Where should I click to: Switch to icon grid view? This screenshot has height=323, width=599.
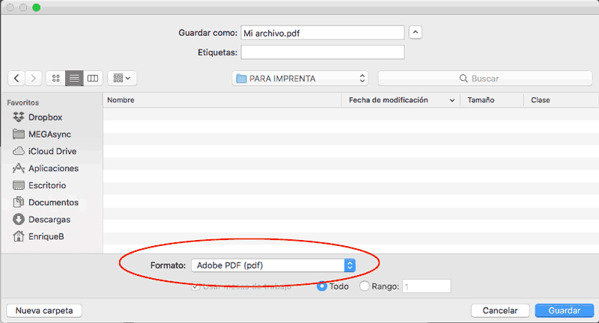click(55, 79)
